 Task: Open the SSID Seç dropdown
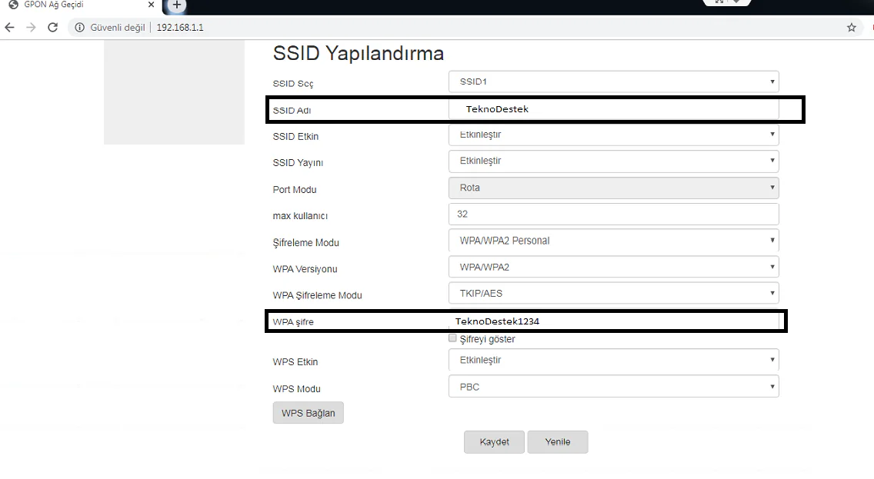(x=614, y=81)
